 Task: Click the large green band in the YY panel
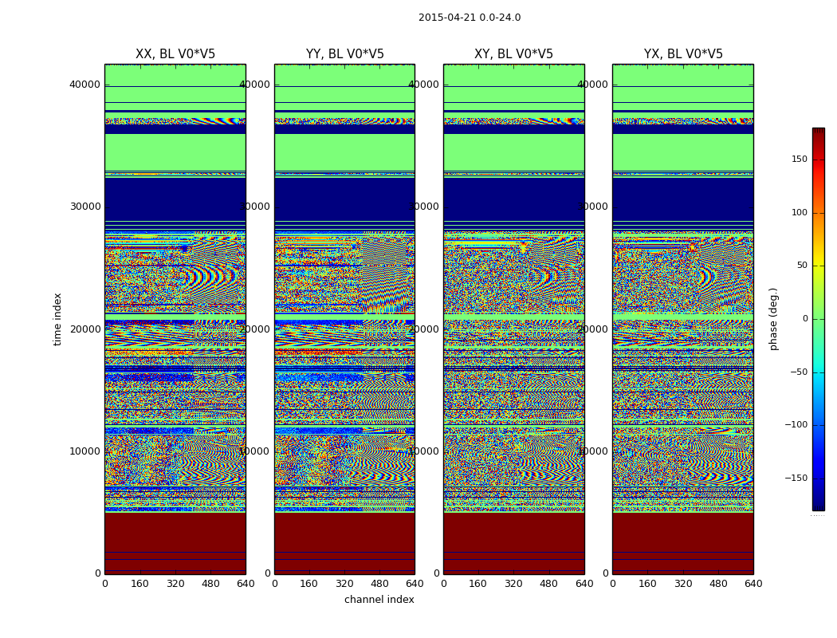click(x=345, y=152)
